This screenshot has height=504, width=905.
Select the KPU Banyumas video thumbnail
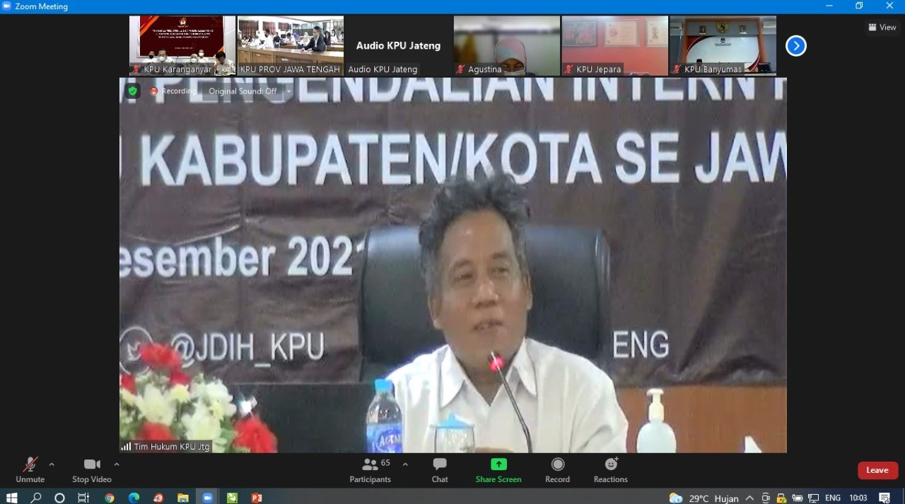tap(723, 45)
